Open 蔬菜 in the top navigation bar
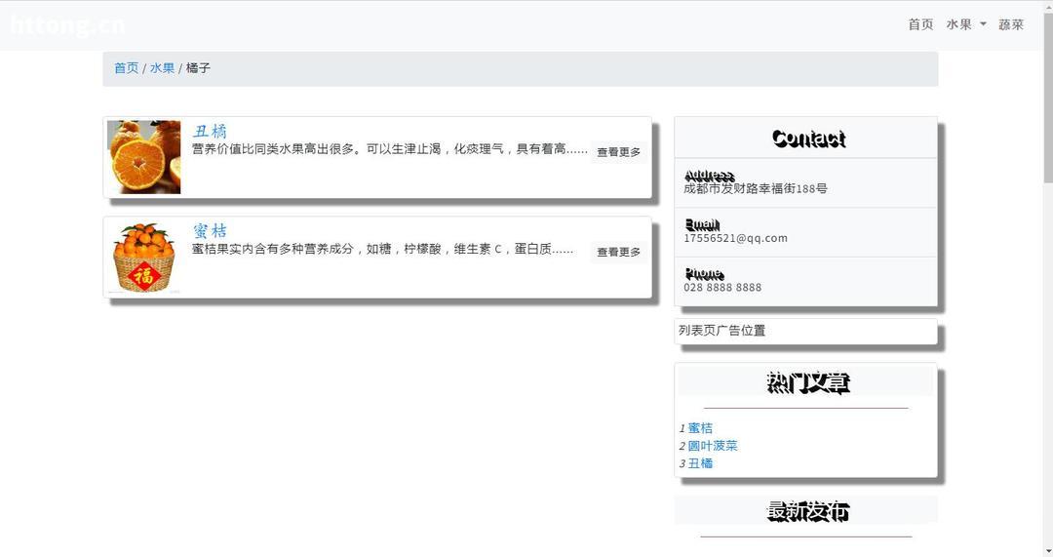The width and height of the screenshot is (1053, 557). click(x=1011, y=24)
